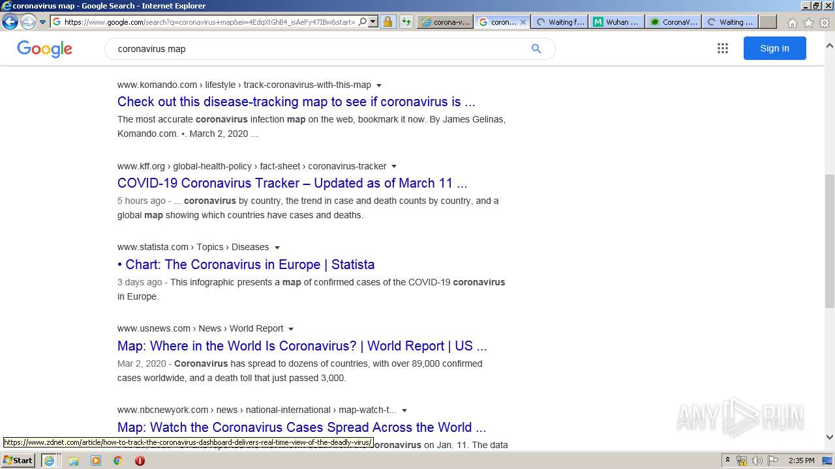Expand options arrow for usnews.com result

[x=291, y=329]
